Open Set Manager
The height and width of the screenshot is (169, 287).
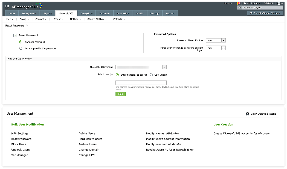click(x=20, y=155)
